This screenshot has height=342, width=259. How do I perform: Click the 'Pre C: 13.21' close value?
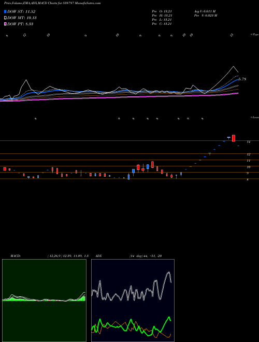tap(162, 24)
